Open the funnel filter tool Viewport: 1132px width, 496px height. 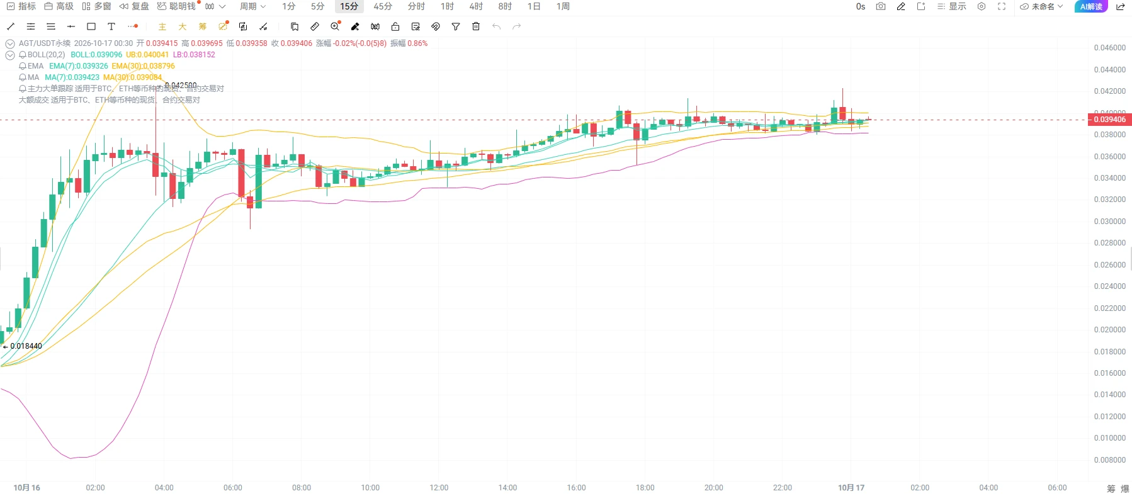456,26
